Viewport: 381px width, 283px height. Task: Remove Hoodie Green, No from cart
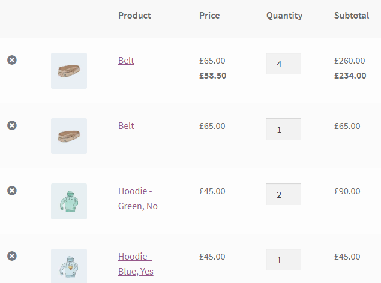click(12, 191)
